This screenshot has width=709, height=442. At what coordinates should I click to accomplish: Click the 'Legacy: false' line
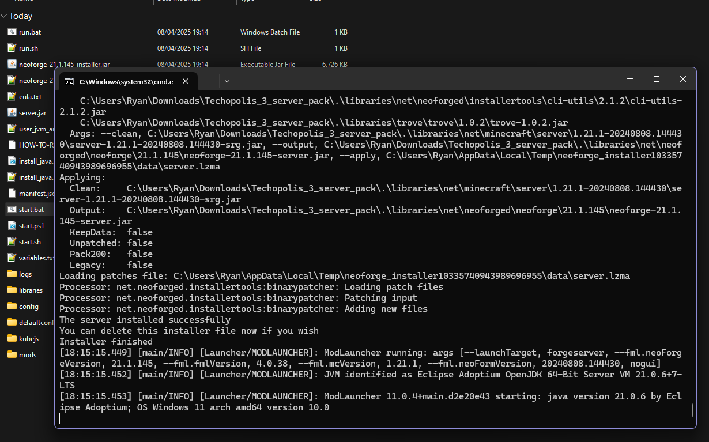(x=111, y=265)
